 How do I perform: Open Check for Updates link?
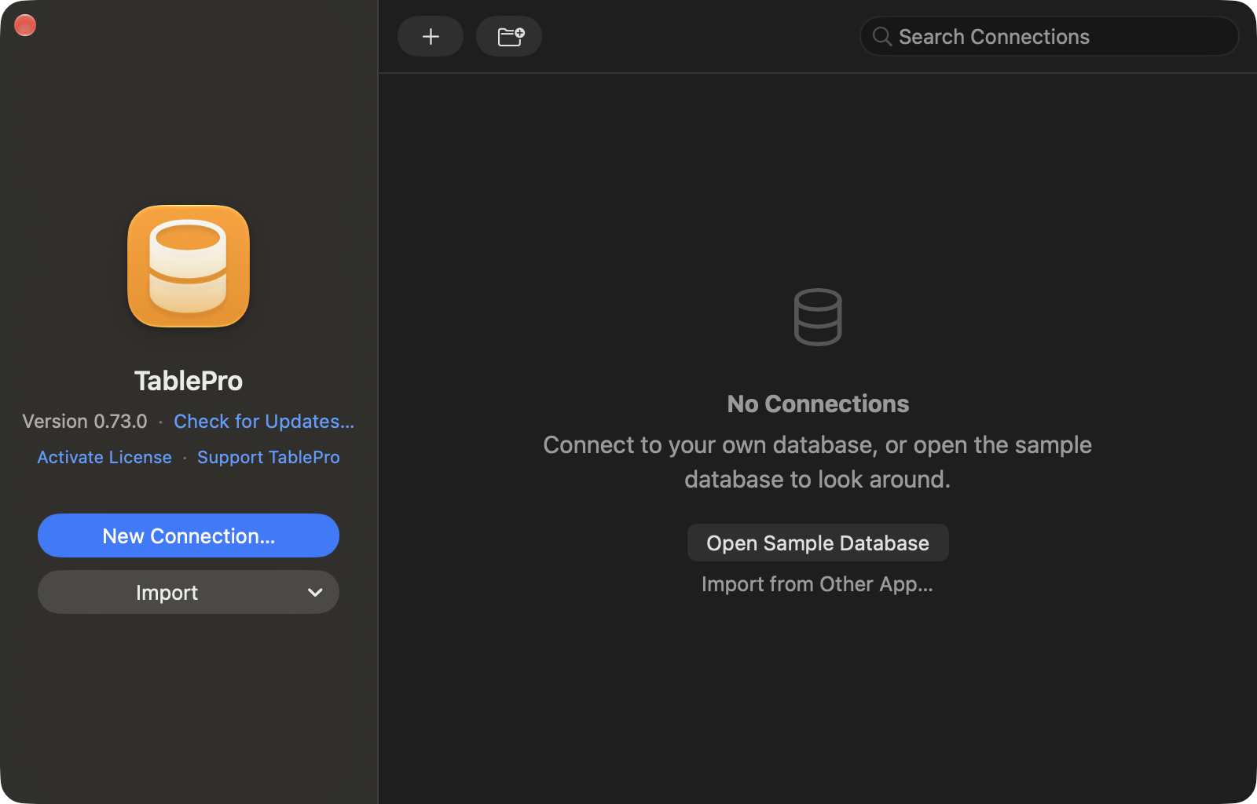pos(264,422)
